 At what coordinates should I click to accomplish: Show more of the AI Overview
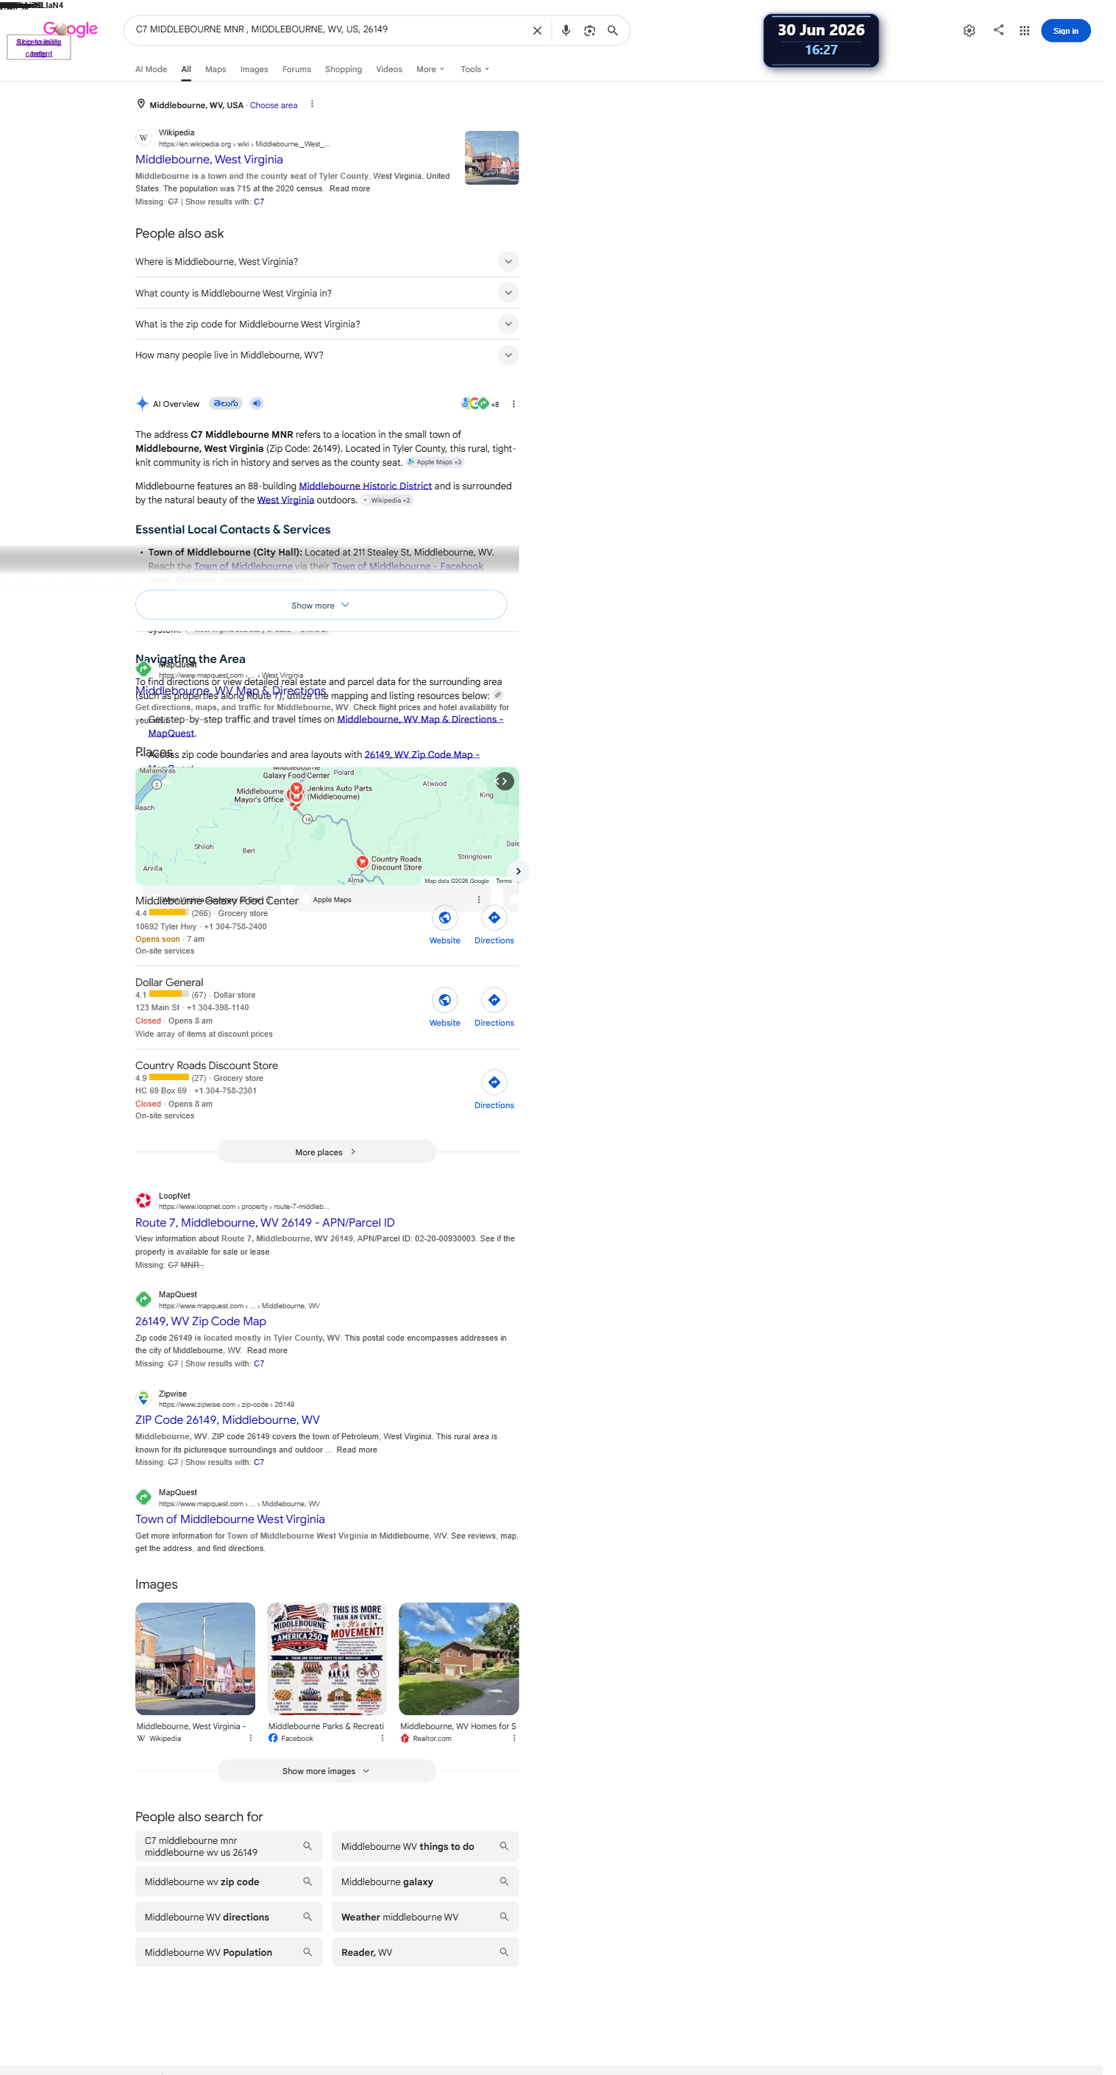pos(321,605)
